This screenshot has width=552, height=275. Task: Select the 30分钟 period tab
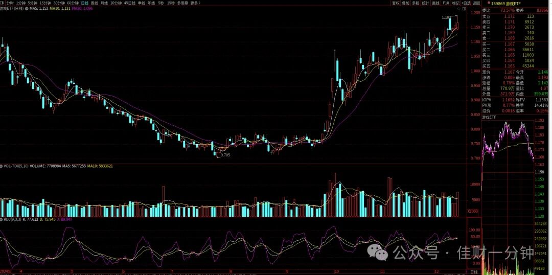pyautogui.click(x=59, y=3)
